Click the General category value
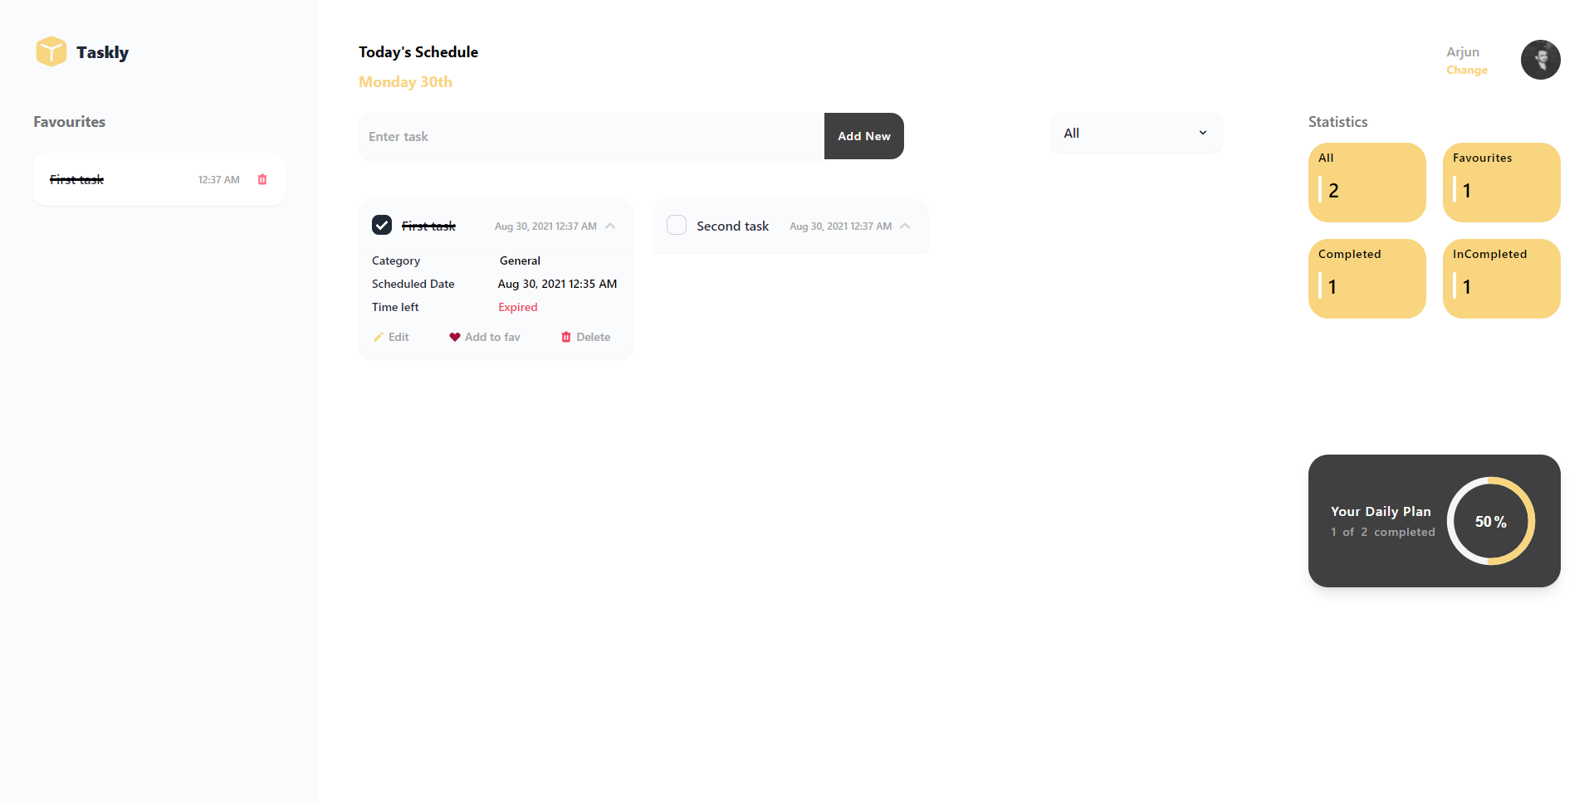The image size is (1594, 803). 520,260
